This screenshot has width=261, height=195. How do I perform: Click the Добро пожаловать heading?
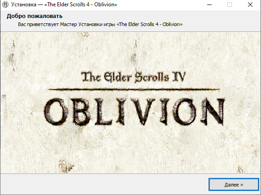coord(35,16)
